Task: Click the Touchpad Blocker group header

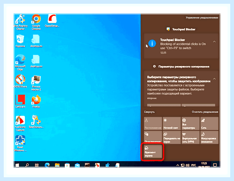Action: (181, 29)
